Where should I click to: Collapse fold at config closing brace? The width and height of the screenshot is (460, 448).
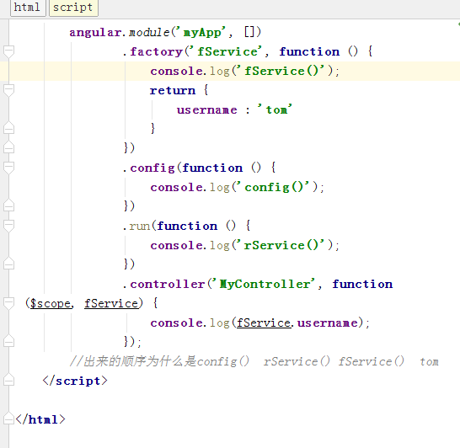click(x=8, y=205)
